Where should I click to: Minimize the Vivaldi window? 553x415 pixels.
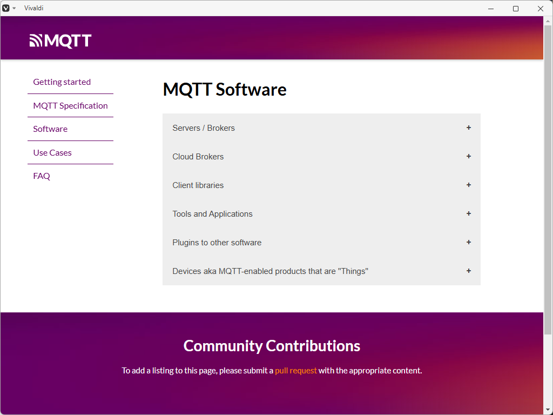pyautogui.click(x=490, y=9)
